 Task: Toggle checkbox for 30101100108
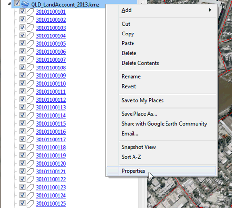[22, 67]
